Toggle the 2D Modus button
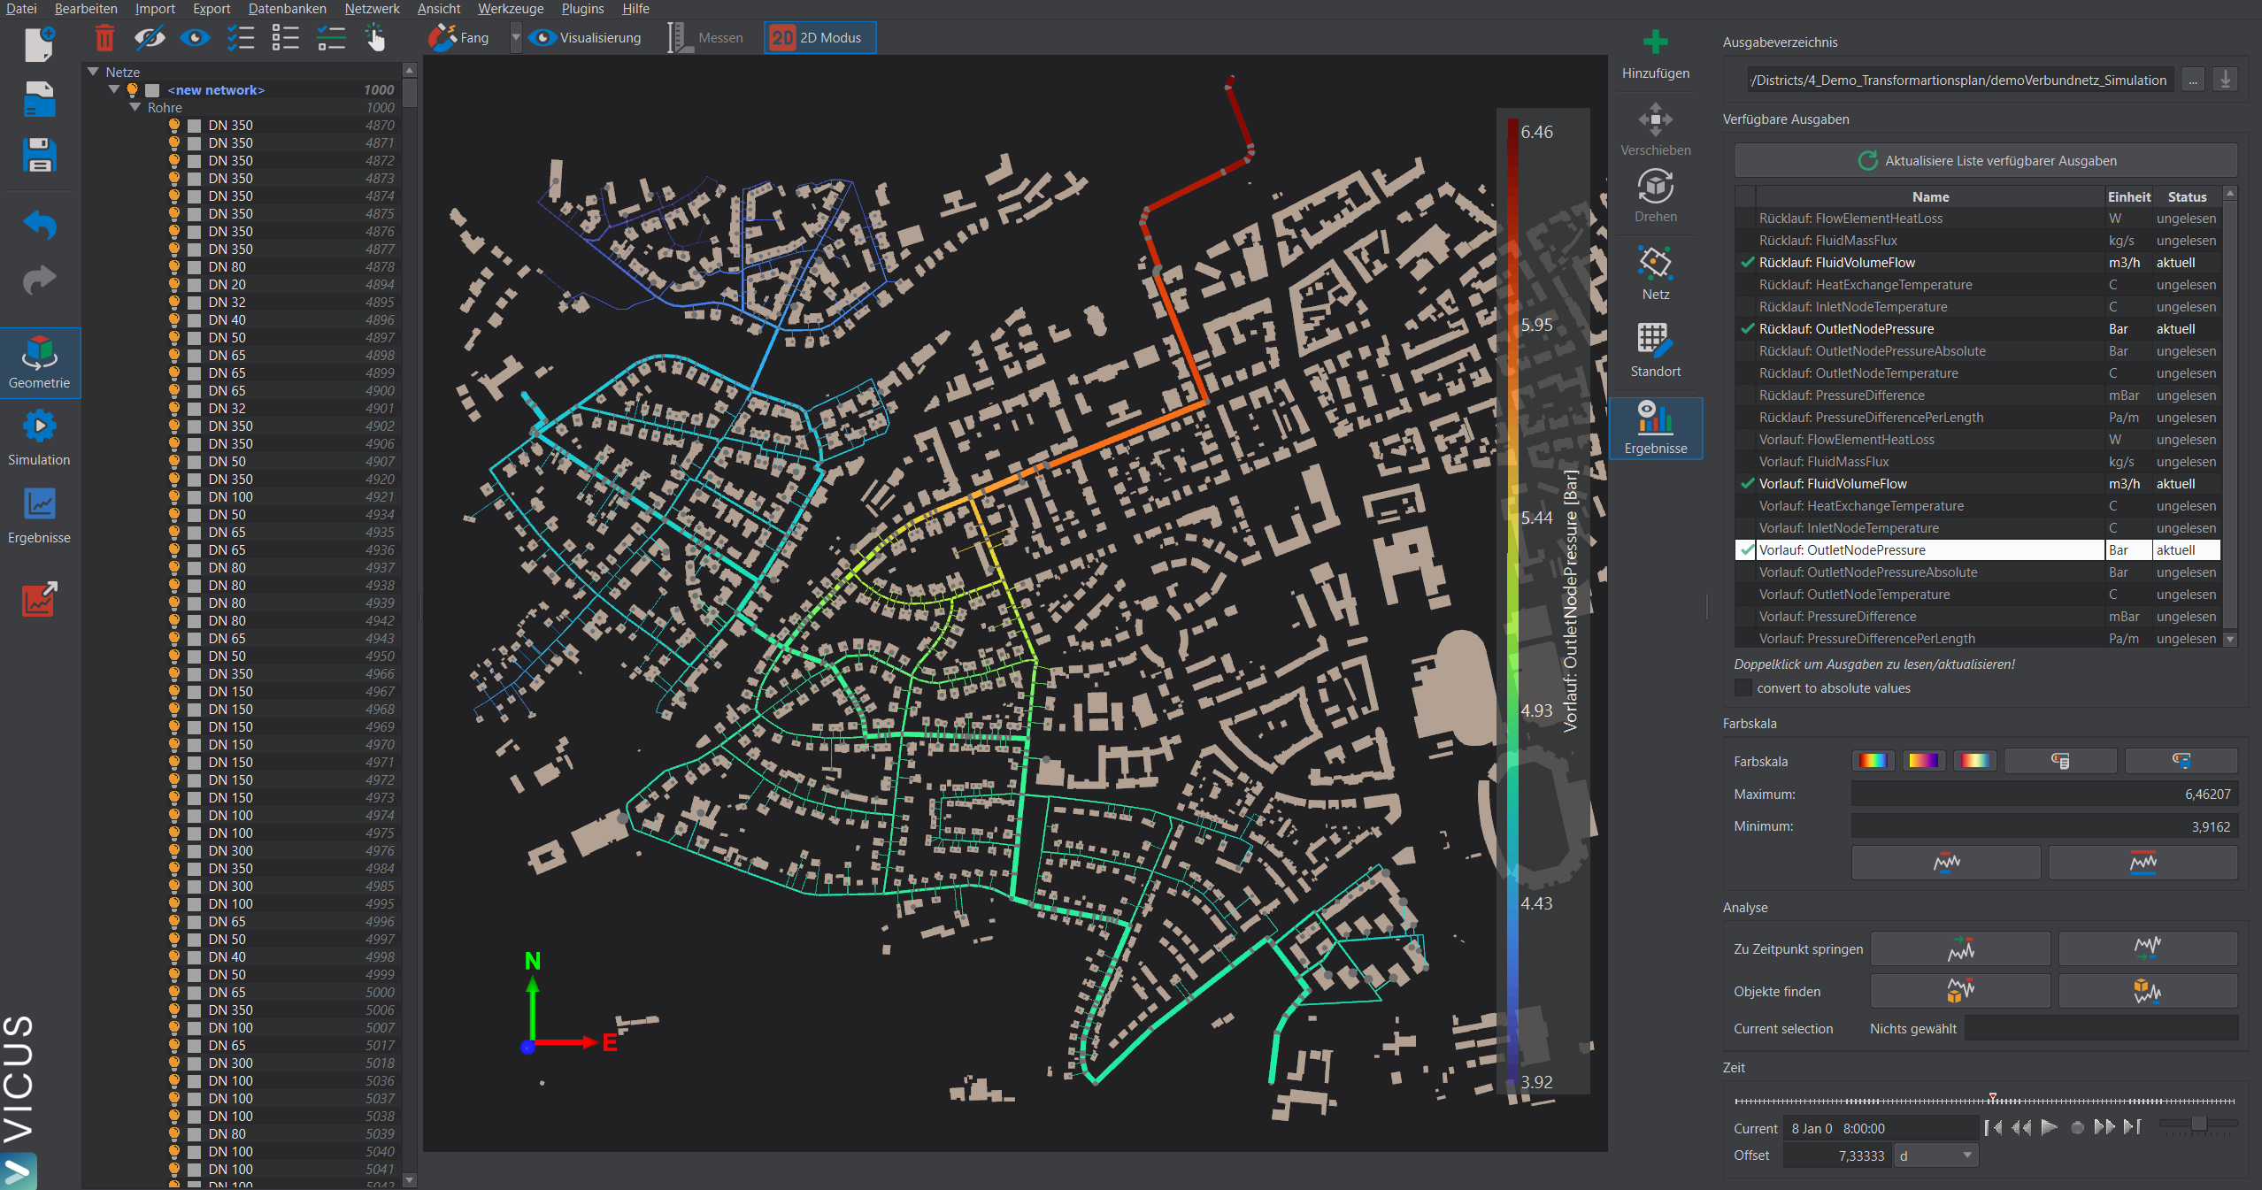This screenshot has height=1190, width=2262. point(819,38)
